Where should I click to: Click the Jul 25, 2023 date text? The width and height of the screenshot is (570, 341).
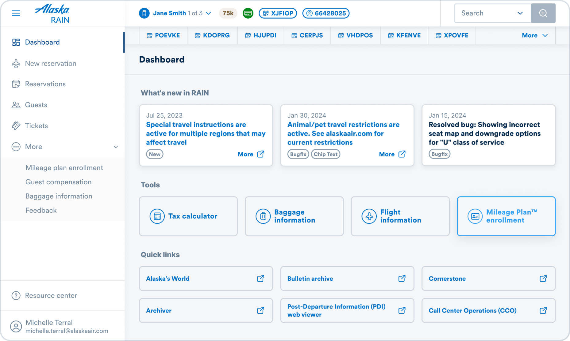164,115
